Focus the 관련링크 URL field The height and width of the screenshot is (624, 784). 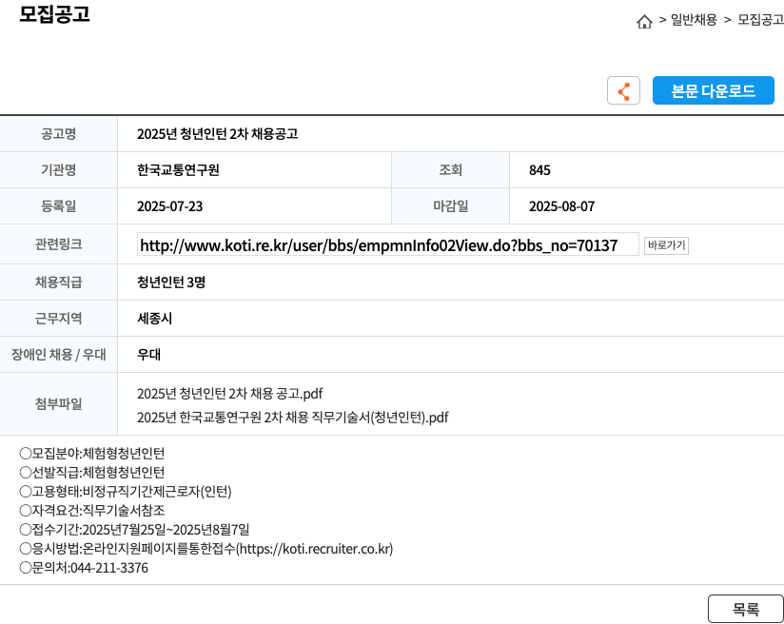click(x=387, y=245)
